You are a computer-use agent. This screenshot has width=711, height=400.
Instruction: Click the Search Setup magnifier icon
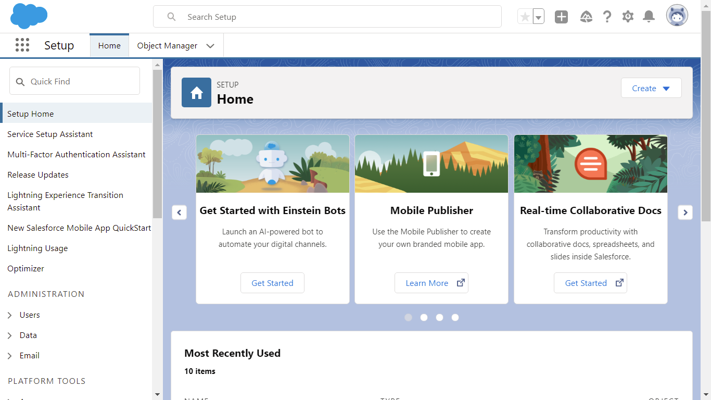171,17
